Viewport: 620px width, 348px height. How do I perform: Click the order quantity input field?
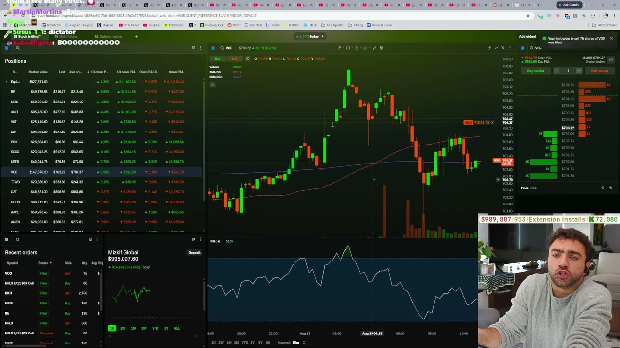pos(568,71)
